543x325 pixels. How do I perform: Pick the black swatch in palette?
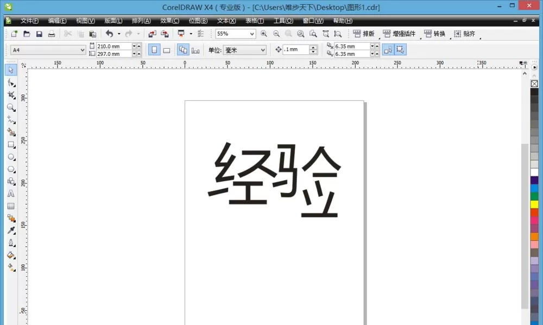tap(534, 92)
